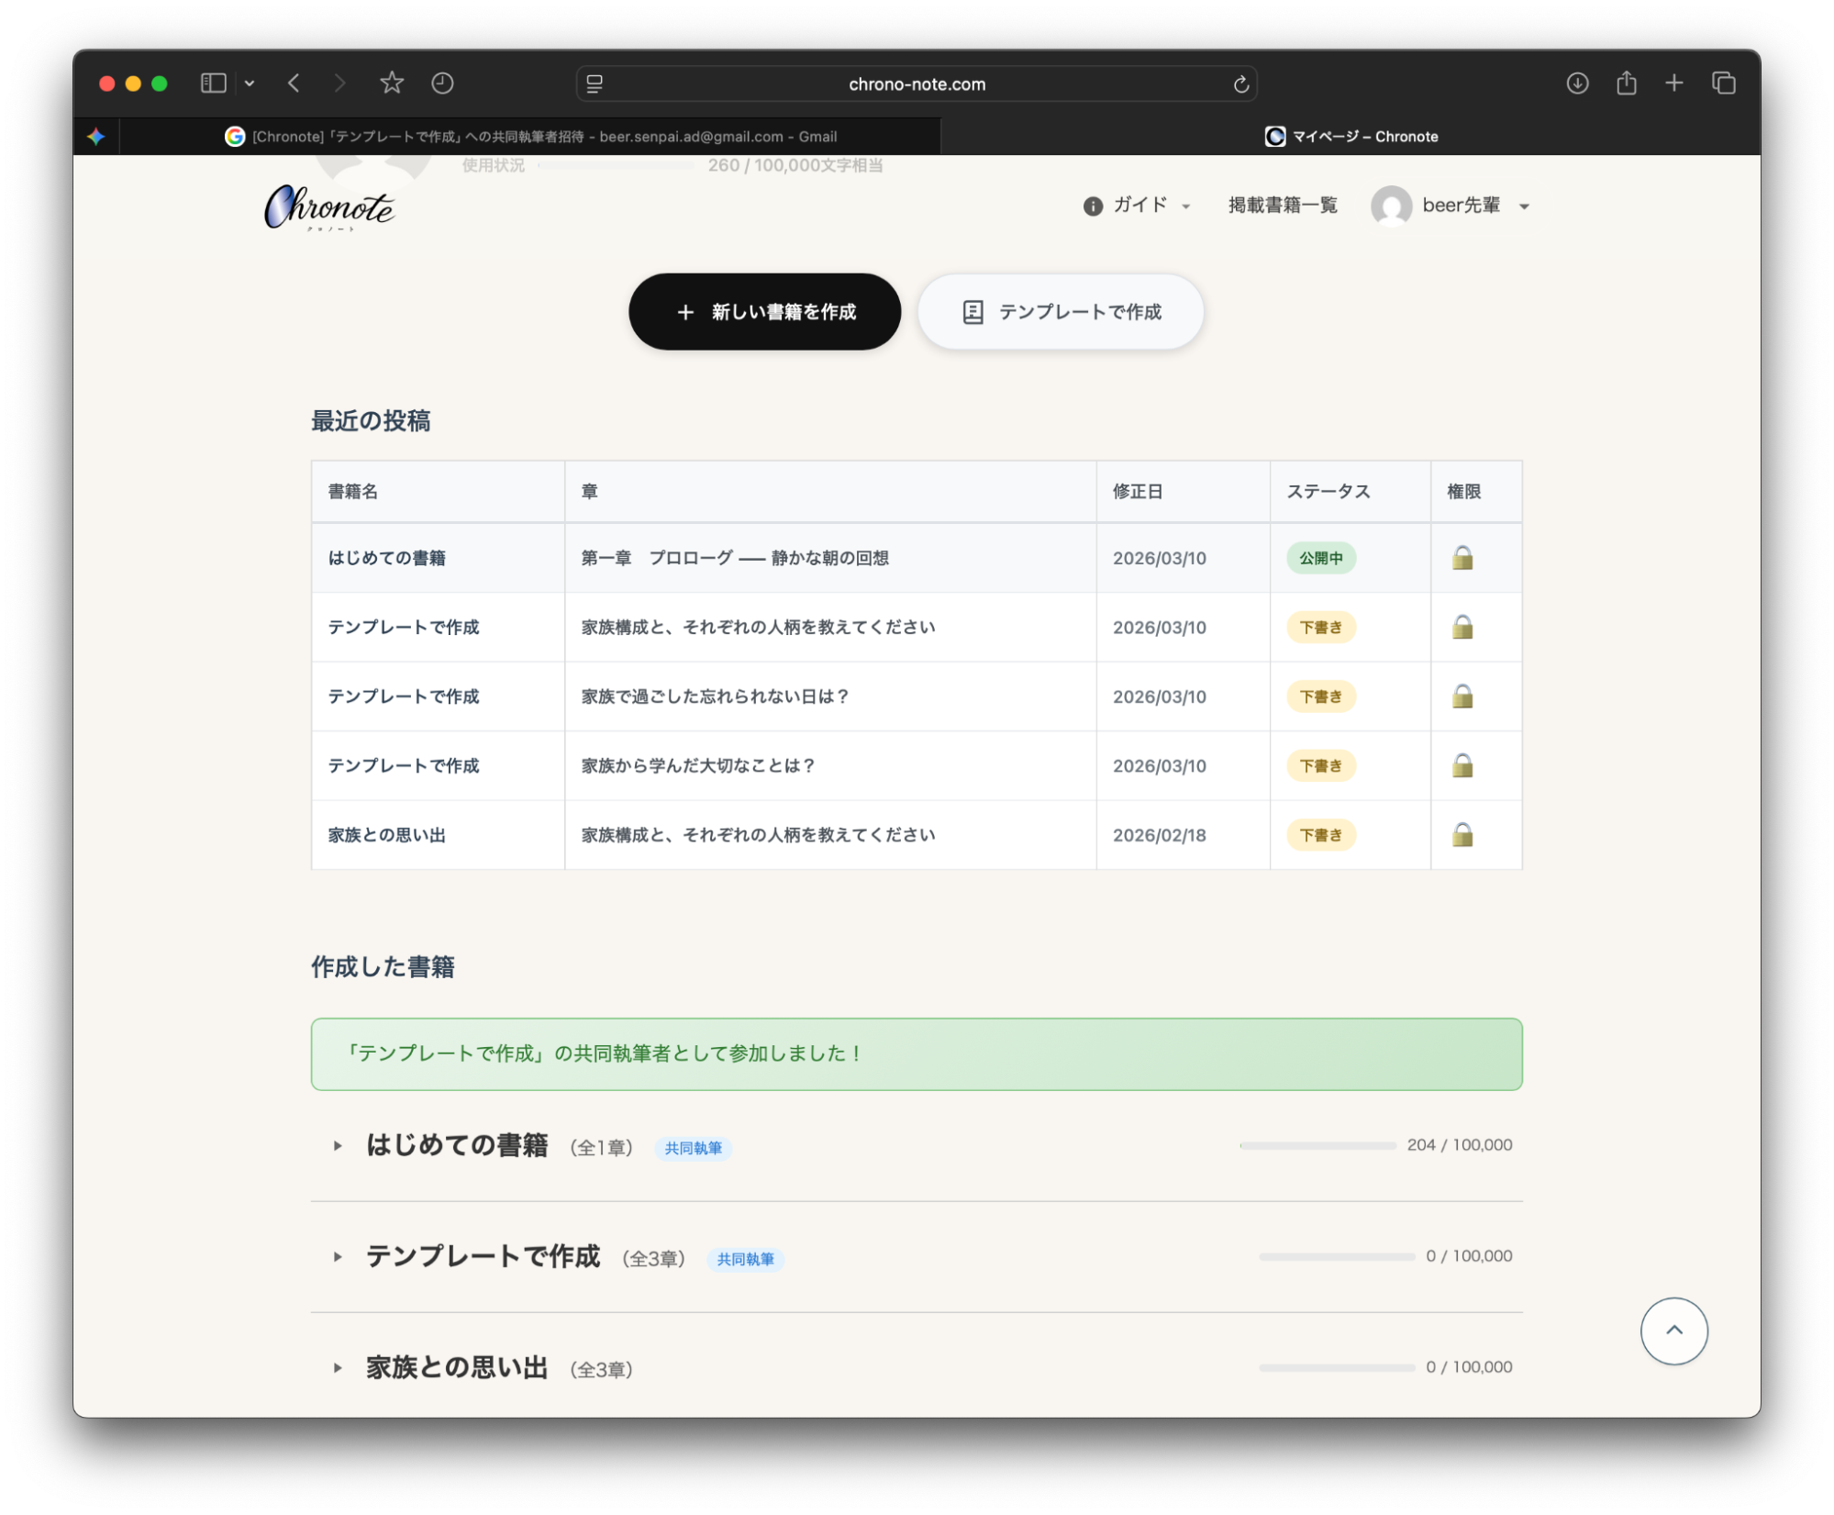
Task: Click the bookmark star icon in the toolbar
Action: tap(391, 83)
